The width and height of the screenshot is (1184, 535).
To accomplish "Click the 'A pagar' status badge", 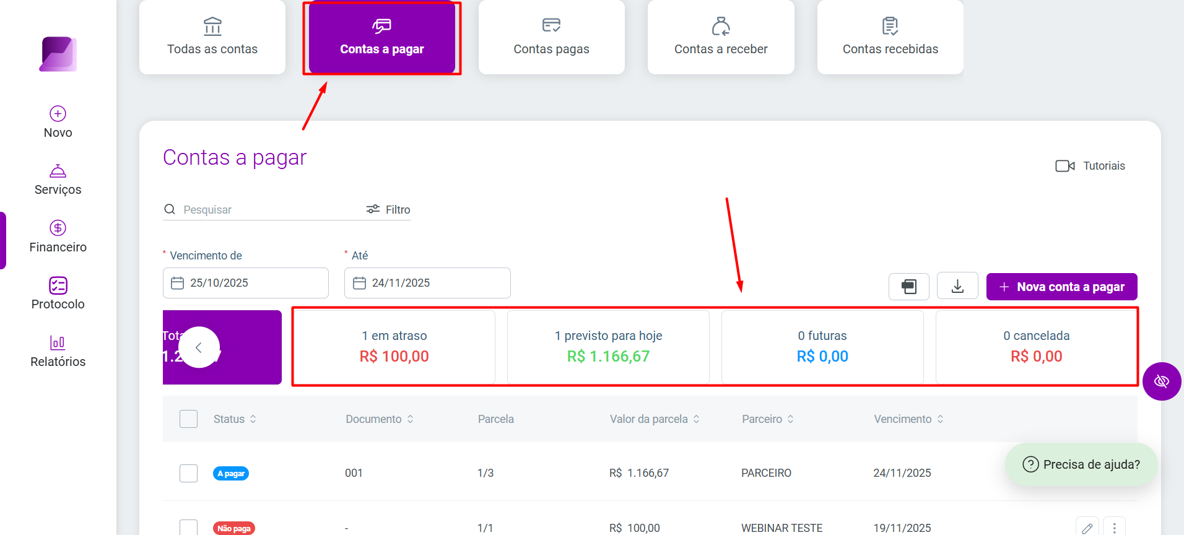I will tap(231, 474).
